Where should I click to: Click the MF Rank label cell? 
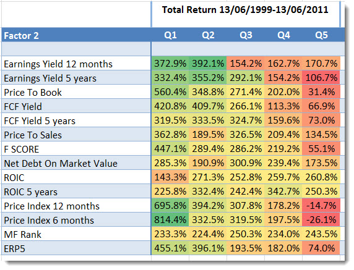point(76,234)
